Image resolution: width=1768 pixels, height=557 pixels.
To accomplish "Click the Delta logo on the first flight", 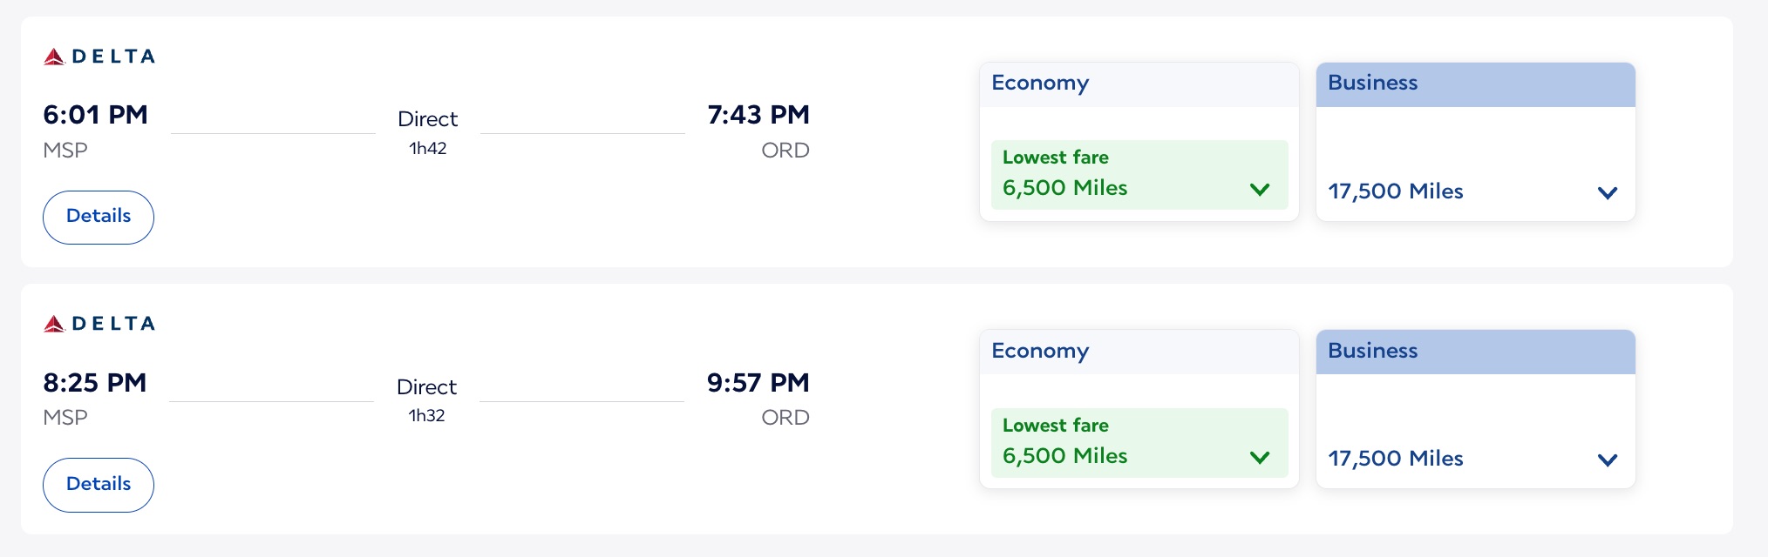I will click(99, 56).
